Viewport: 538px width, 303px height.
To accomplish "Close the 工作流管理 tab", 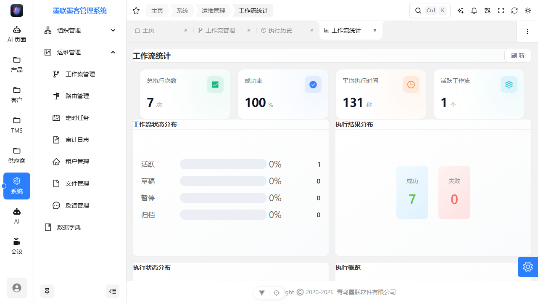I will pos(249,30).
